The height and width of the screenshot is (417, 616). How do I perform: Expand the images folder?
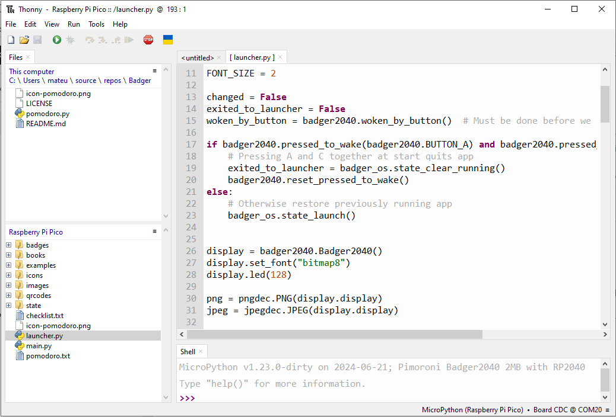pos(9,286)
